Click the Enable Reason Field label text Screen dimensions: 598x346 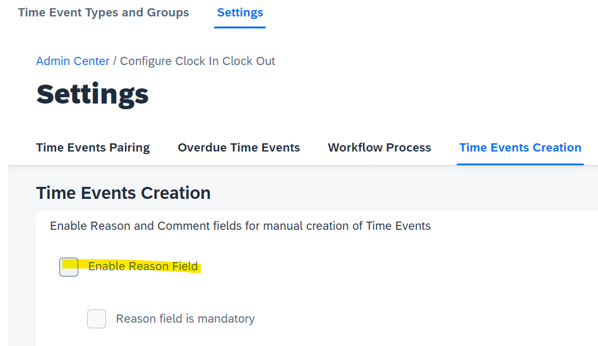143,266
